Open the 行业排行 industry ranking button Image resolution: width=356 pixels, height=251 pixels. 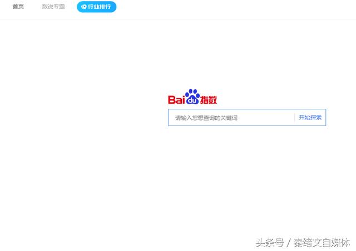[96, 7]
